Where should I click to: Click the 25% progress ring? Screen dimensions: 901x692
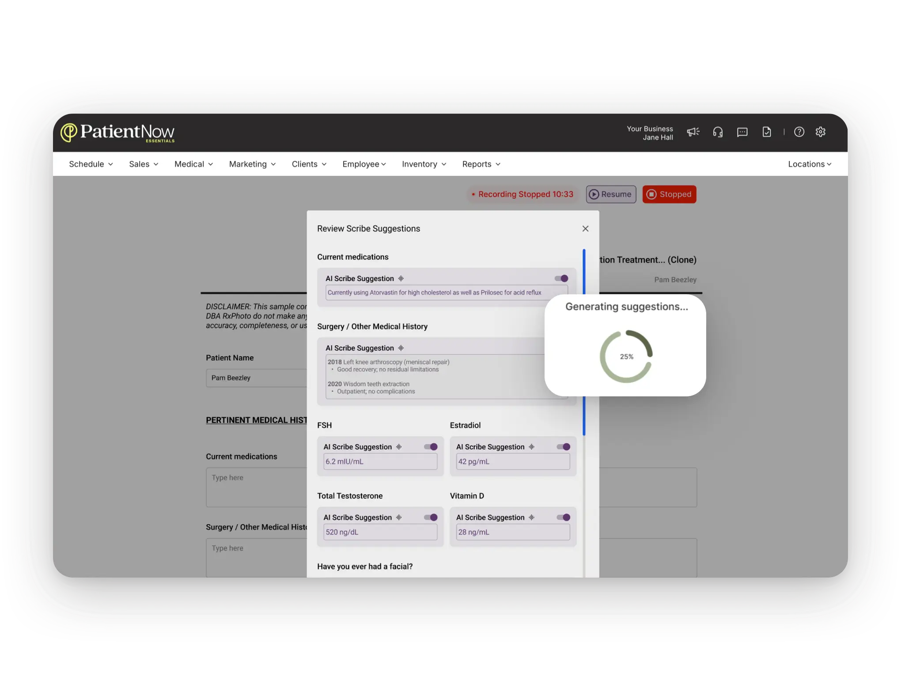[x=626, y=357]
